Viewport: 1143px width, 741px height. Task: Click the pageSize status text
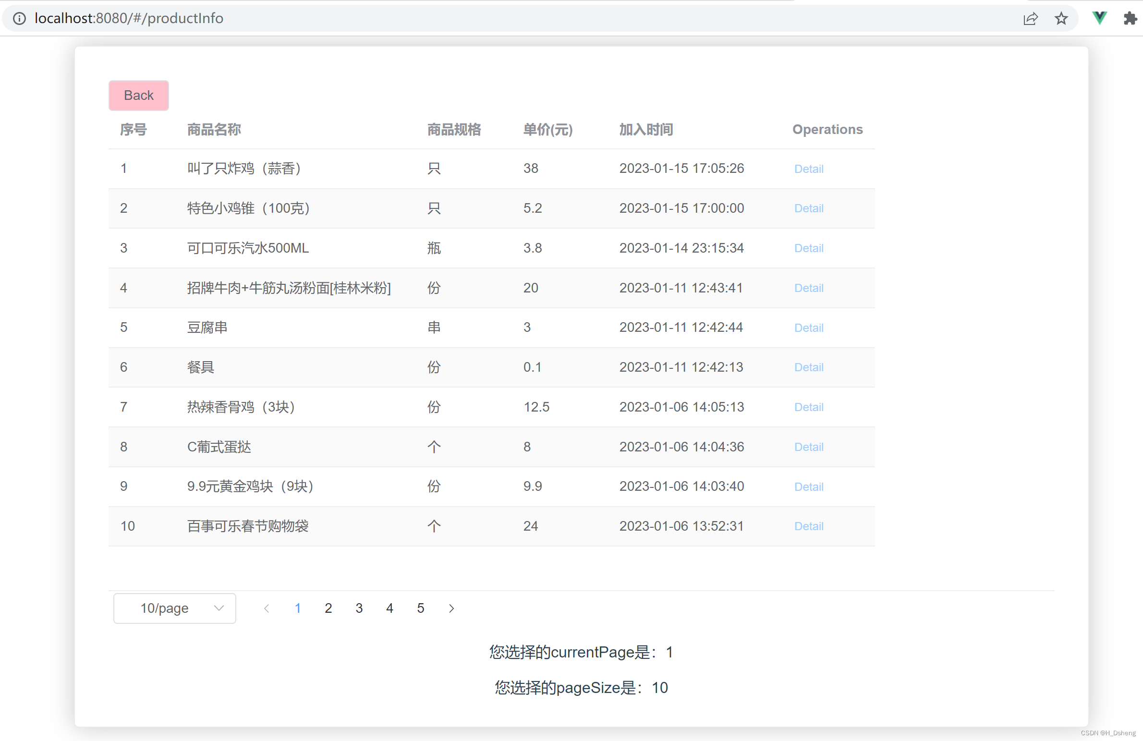pyautogui.click(x=581, y=688)
